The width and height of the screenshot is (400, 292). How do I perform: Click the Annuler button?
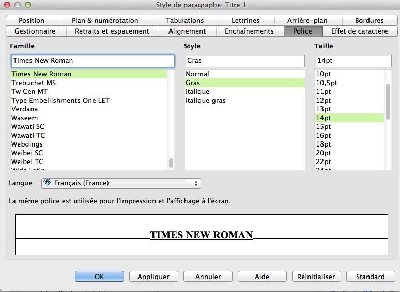point(208,277)
